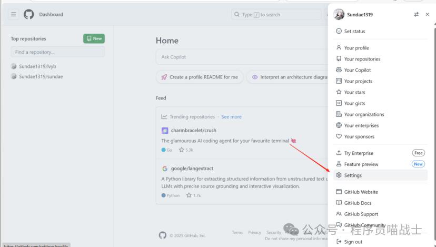Focus the Ask Copilot input box
The image size is (436, 247).
(237, 57)
